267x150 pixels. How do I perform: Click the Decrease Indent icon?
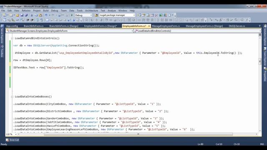point(28,20)
